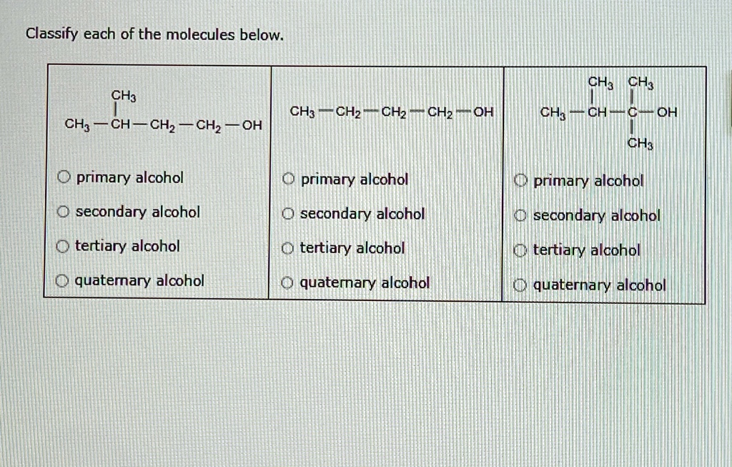Mark quaternary alcohol in the right column
Image resolution: width=732 pixels, height=467 pixels.
[x=522, y=286]
